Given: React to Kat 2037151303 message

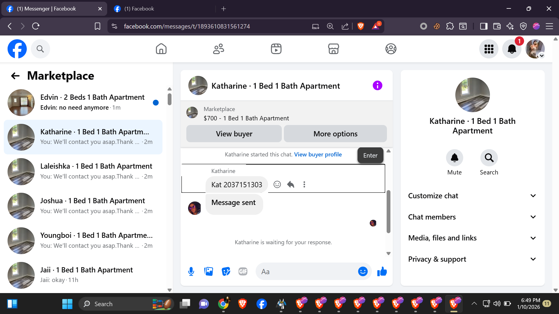Looking at the screenshot, I should 277,184.
